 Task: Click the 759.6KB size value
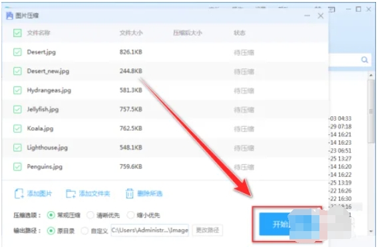(x=131, y=167)
